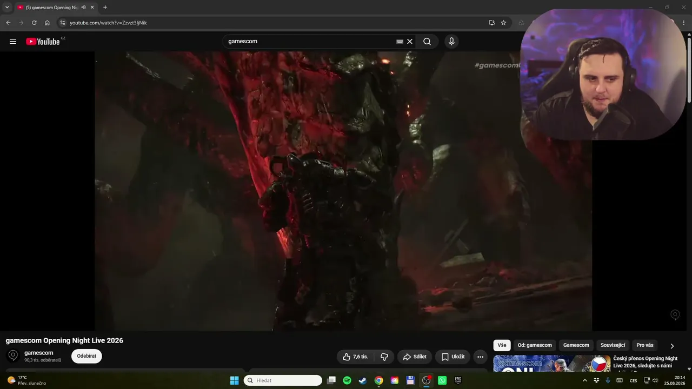The image size is (692, 389).
Task: Select the Pro vás filter chip
Action: [x=645, y=345]
